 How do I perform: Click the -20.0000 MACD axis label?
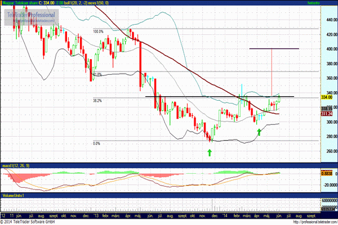331,185
